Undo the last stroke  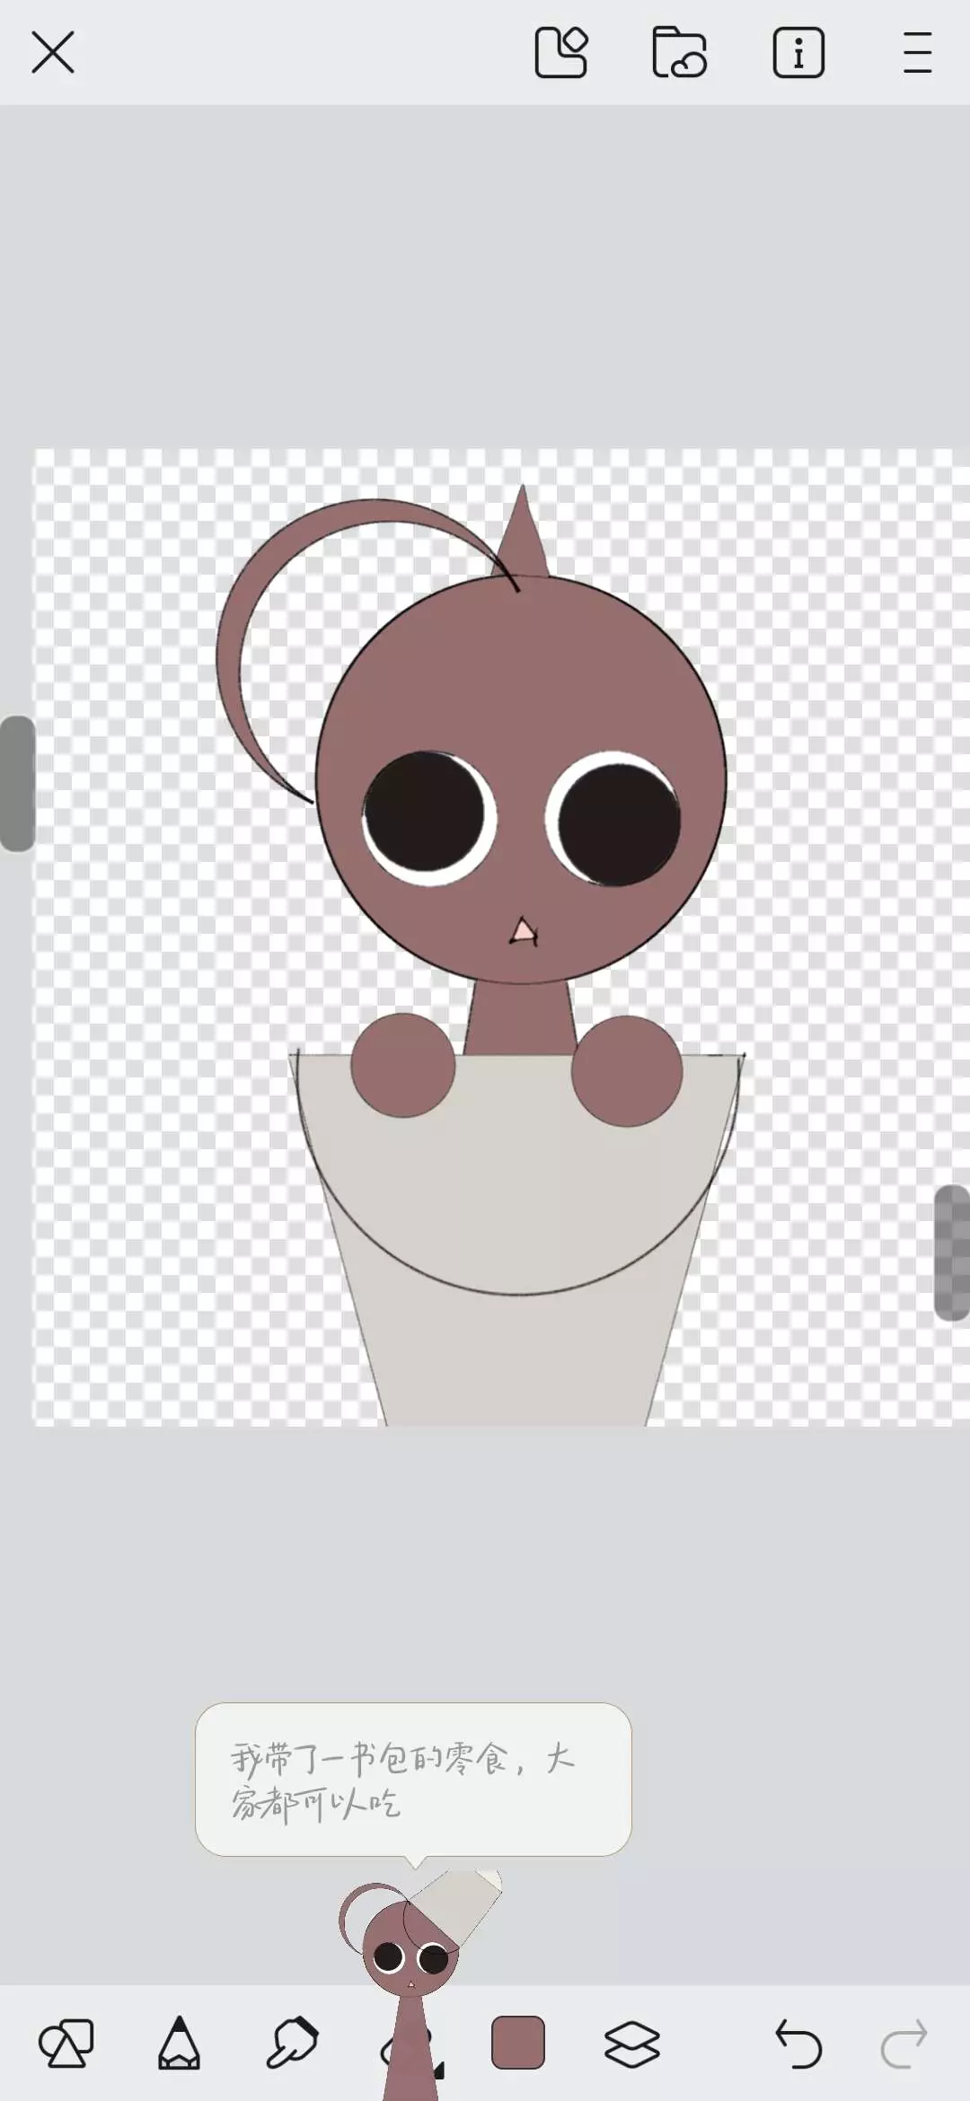click(798, 2044)
